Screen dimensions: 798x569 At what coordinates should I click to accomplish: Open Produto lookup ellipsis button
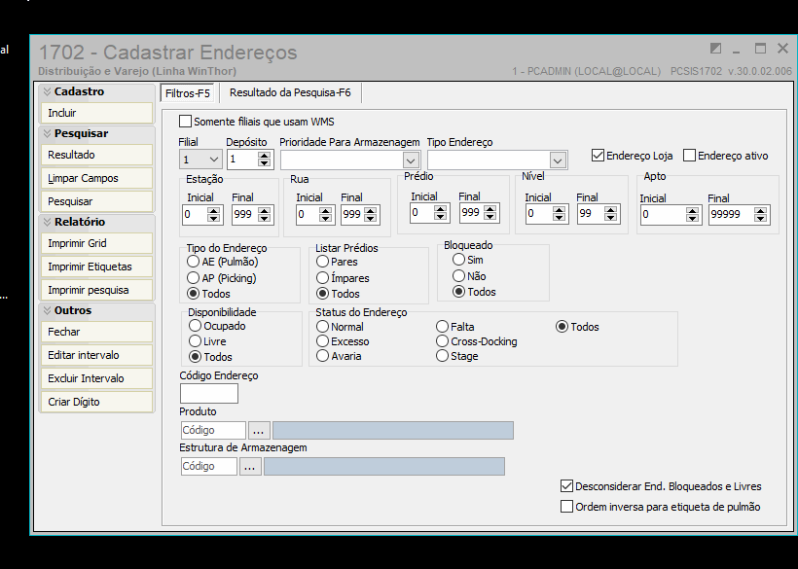(x=259, y=430)
